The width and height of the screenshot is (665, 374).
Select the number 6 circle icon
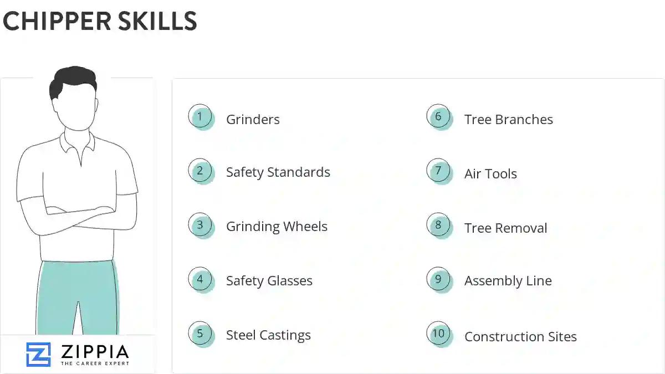tap(438, 116)
